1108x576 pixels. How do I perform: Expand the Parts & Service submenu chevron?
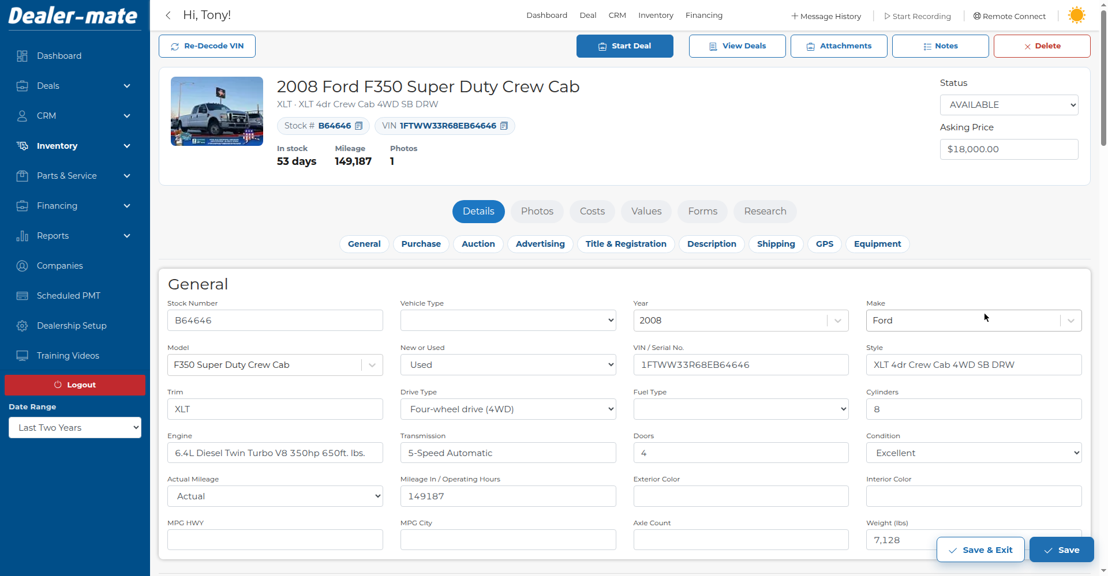(127, 176)
